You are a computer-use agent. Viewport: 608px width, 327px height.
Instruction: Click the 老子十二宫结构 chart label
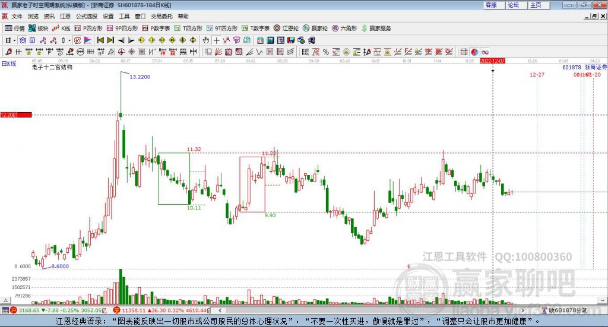52,67
